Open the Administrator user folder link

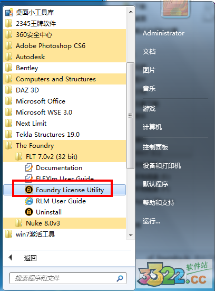click(163, 33)
